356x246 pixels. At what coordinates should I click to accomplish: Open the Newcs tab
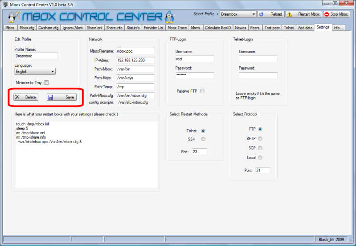pyautogui.click(x=241, y=28)
